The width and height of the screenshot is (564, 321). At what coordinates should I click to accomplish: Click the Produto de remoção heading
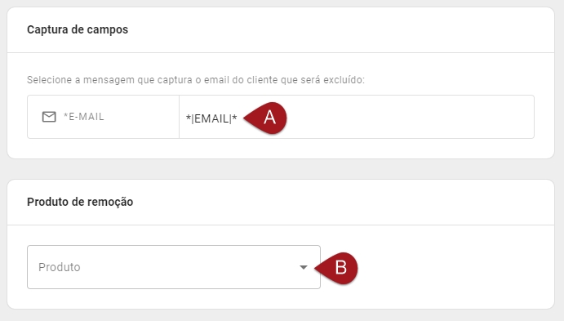pyautogui.click(x=80, y=202)
